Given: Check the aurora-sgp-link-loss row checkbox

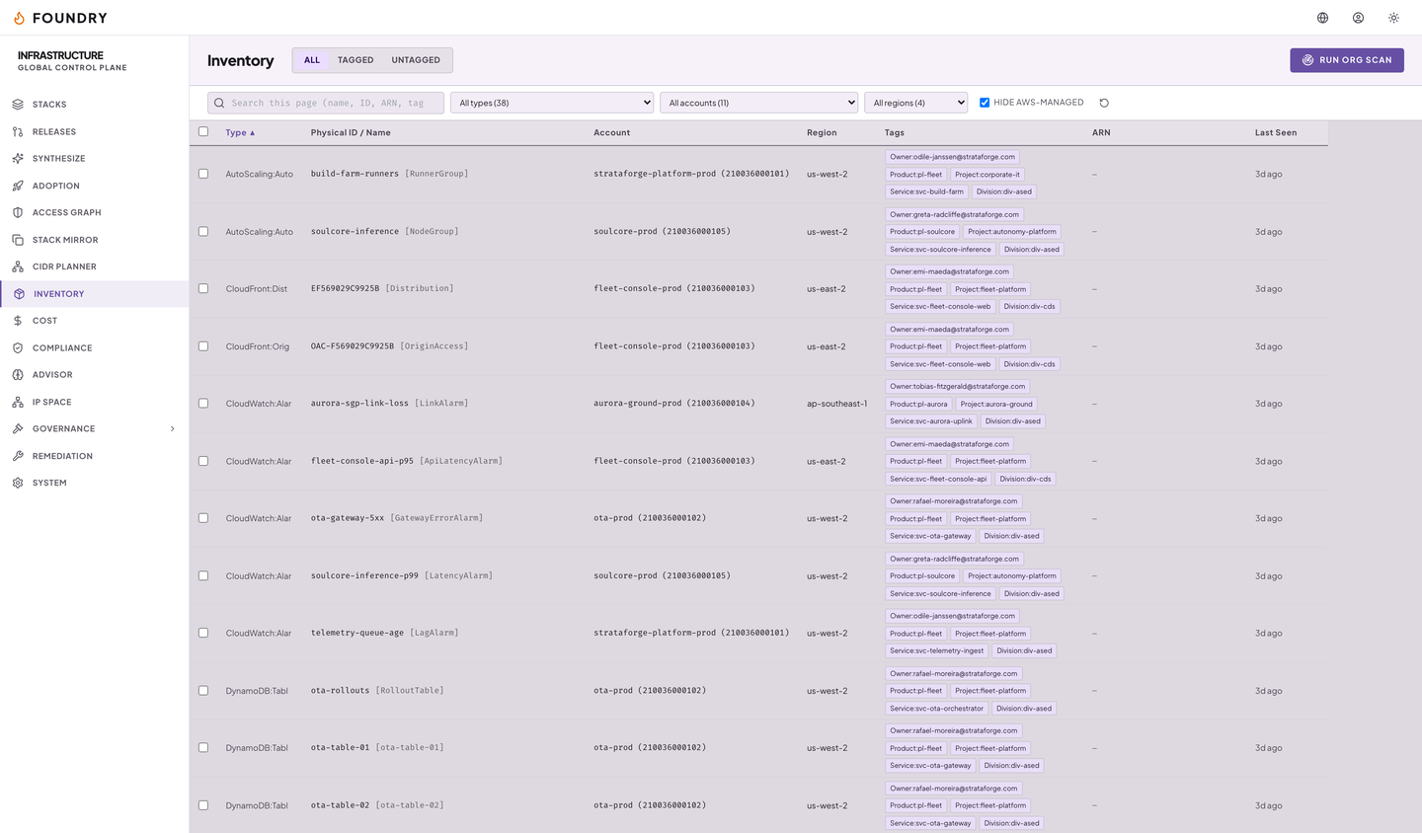Looking at the screenshot, I should point(203,403).
